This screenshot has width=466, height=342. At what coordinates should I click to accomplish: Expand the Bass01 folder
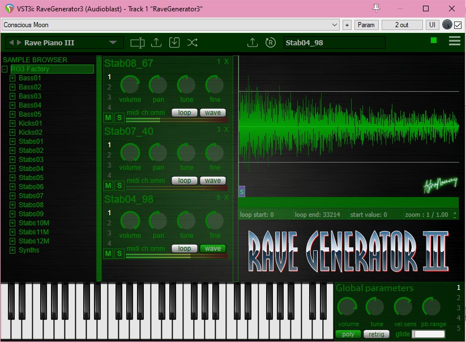[12, 78]
